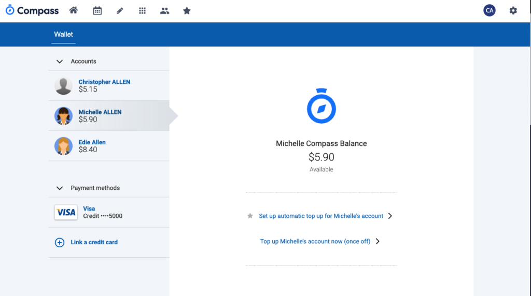The width and height of the screenshot is (531, 296).
Task: Click Link a credit card
Action: click(x=94, y=242)
